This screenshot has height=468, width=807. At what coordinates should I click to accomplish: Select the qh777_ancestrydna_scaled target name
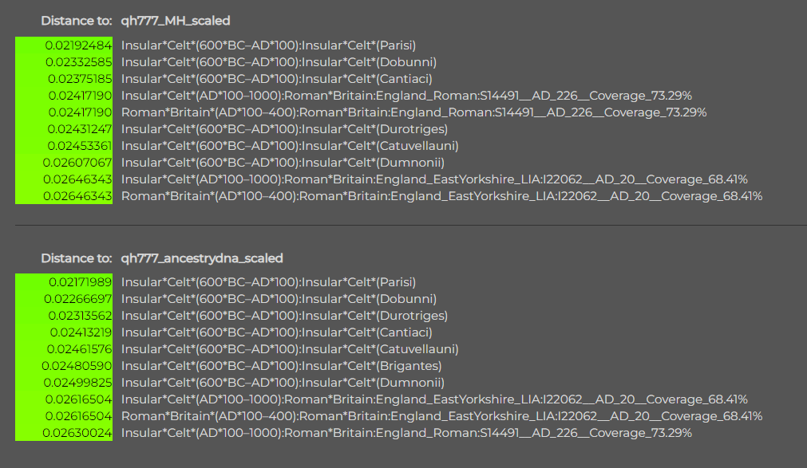[202, 258]
